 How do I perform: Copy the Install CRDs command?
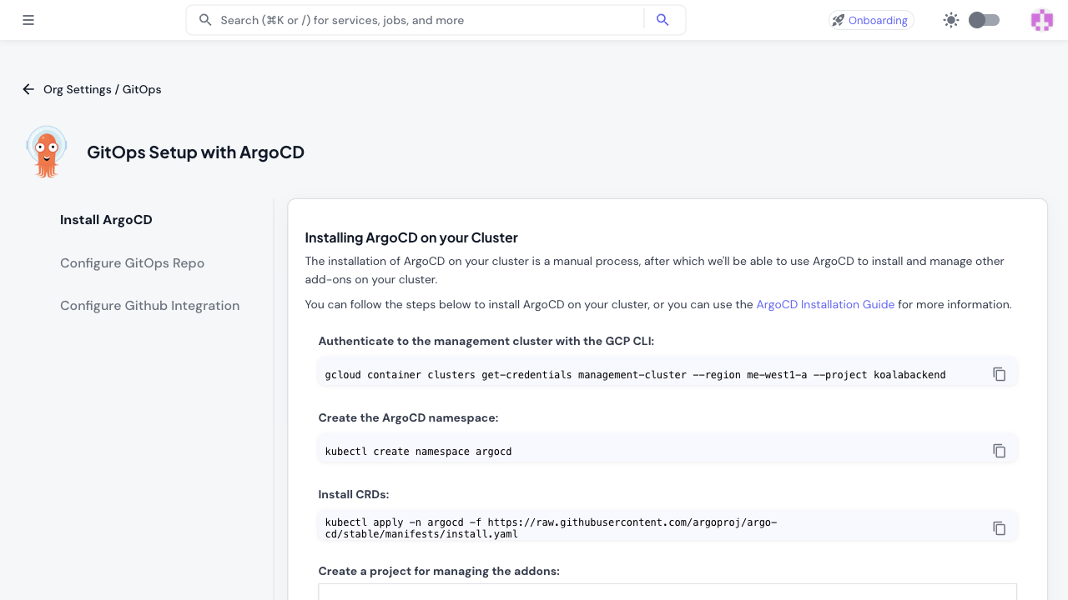[999, 527]
